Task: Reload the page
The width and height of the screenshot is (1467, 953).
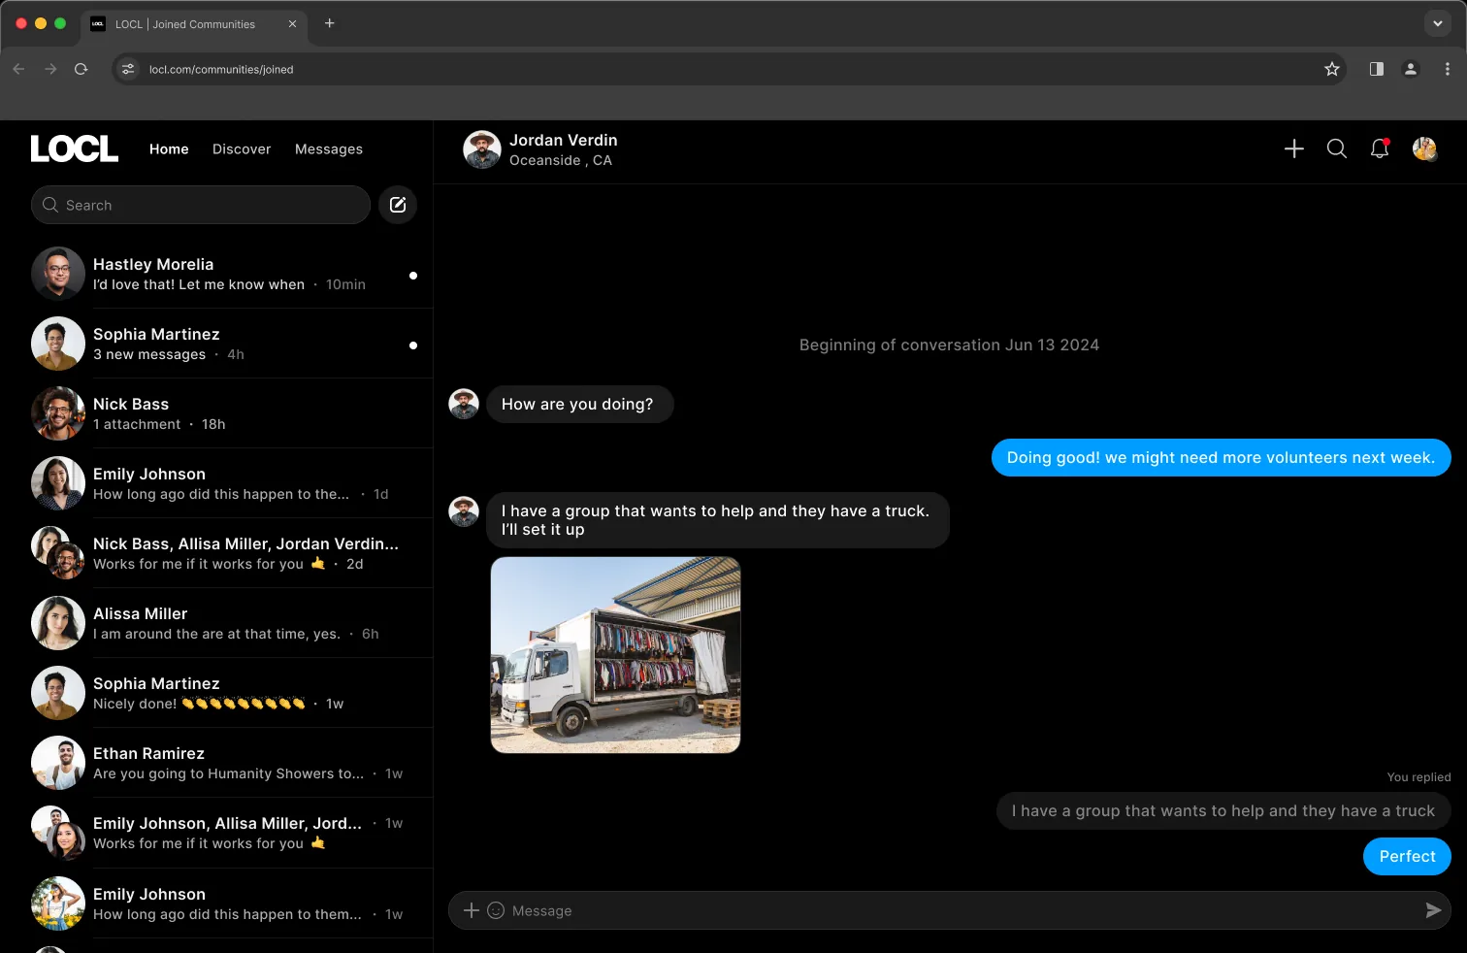Action: [x=81, y=69]
